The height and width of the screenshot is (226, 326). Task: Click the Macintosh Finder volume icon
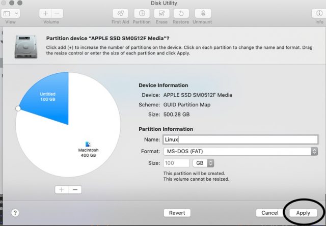88,144
